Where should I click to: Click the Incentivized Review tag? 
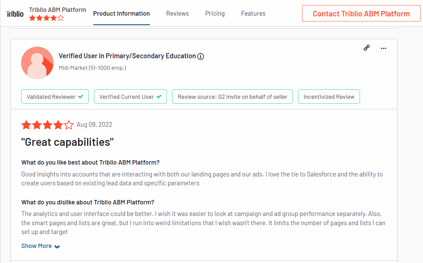pos(329,97)
